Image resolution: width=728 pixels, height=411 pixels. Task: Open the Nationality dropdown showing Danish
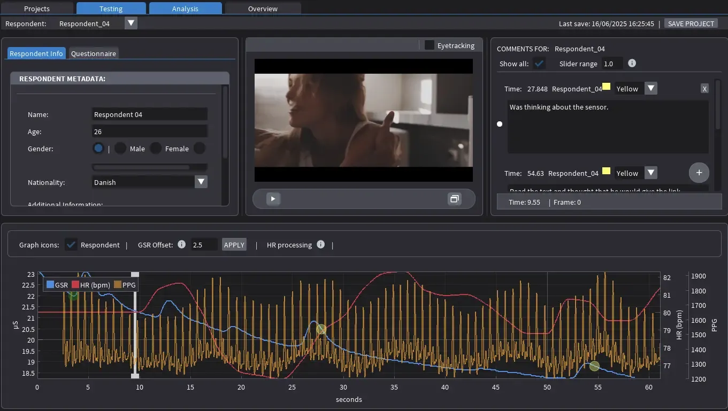click(x=201, y=182)
